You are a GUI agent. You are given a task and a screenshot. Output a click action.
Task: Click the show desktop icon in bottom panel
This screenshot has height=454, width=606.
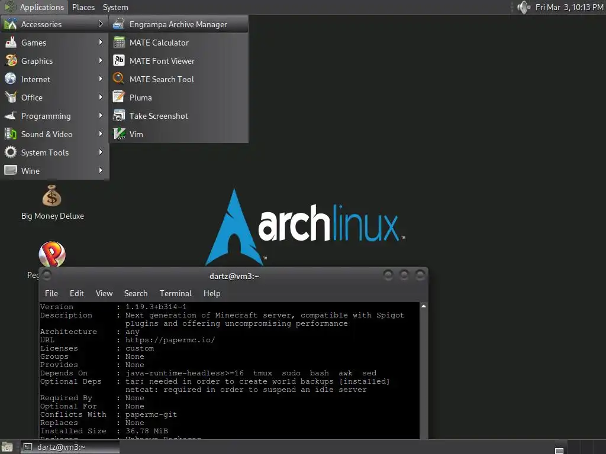point(7,447)
